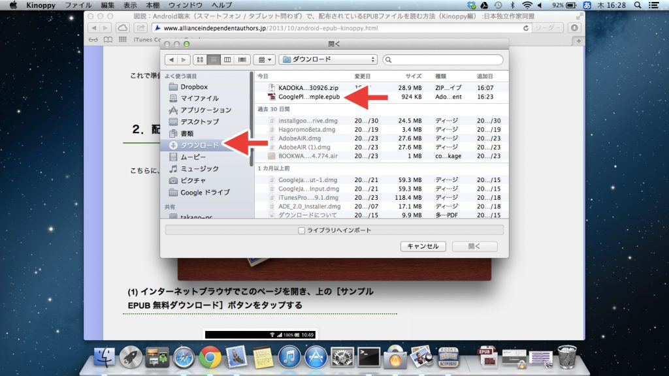Viewport: 669px width, 376px height.
Task: Enable ライブラリへインポート checkbox
Action: point(302,230)
